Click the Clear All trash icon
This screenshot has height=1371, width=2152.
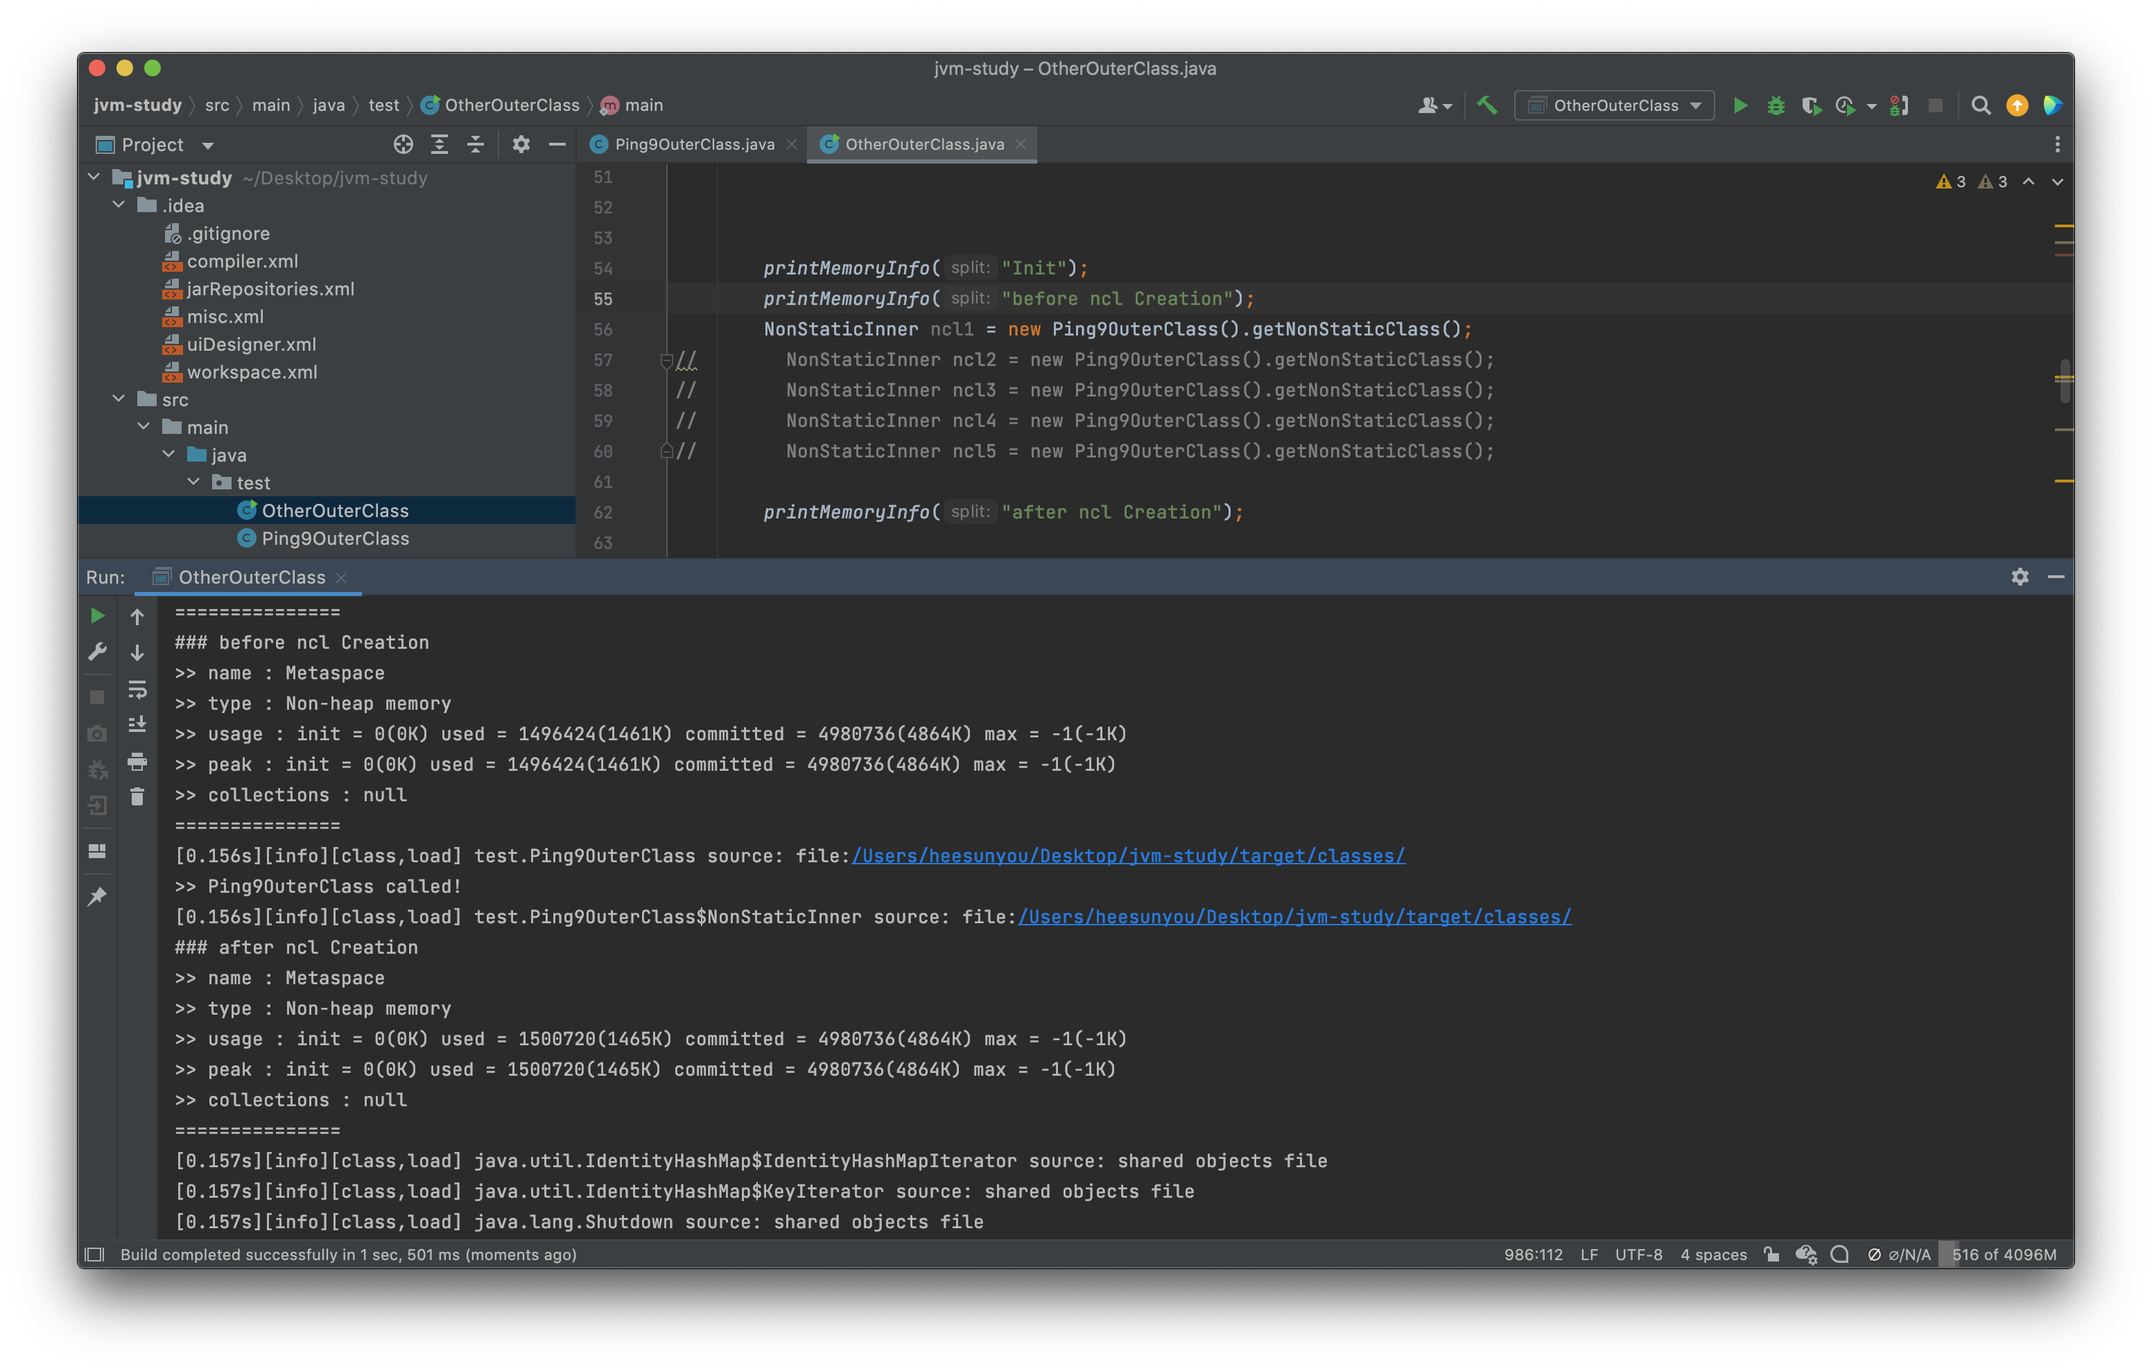[x=137, y=796]
